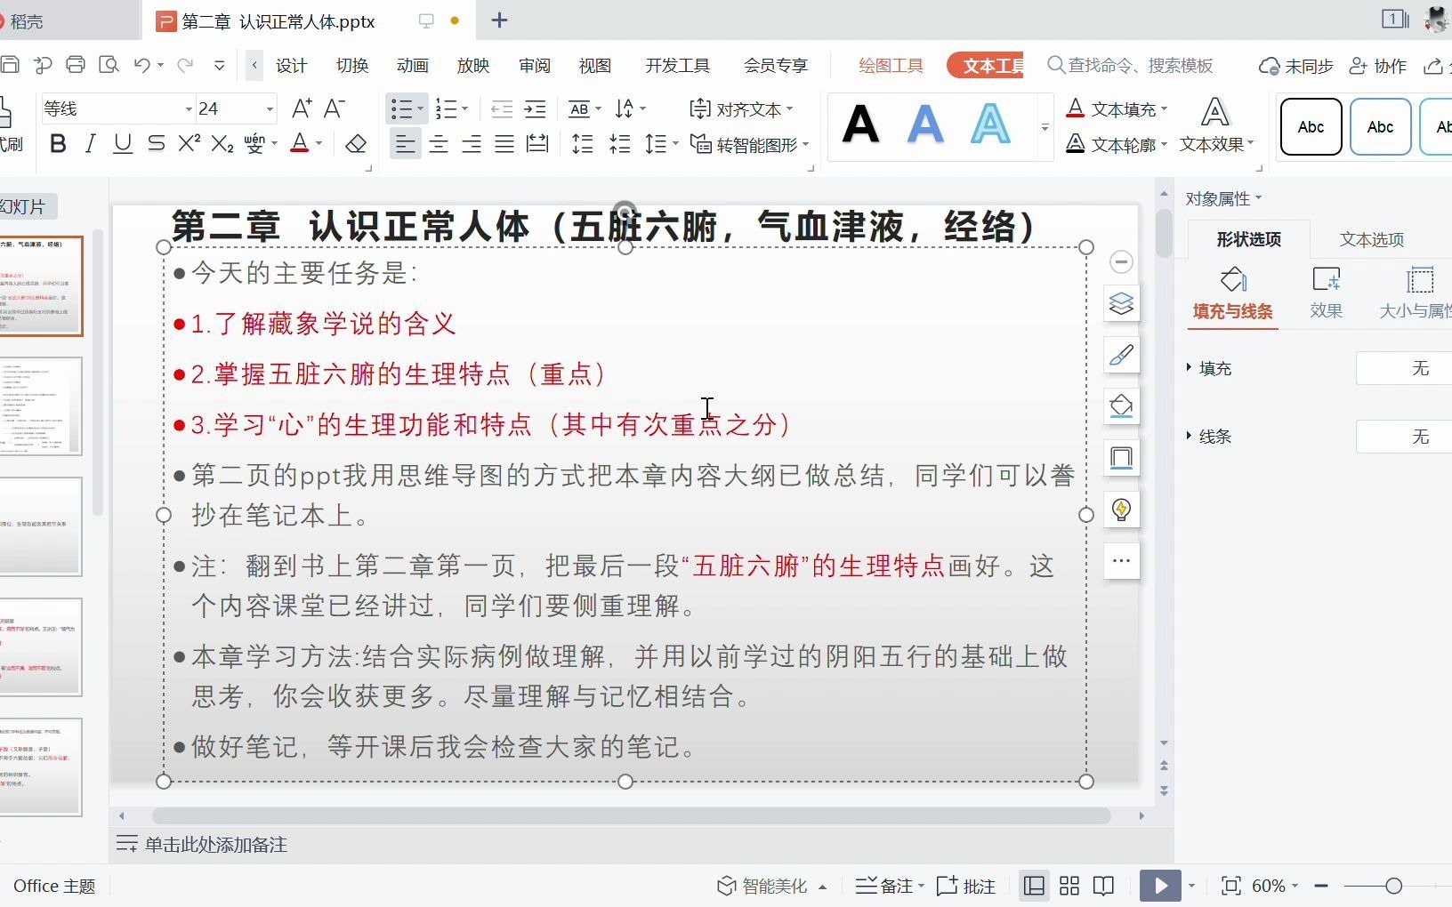Image resolution: width=1452 pixels, height=907 pixels.
Task: Apply subscript formatting
Action: [x=222, y=144]
